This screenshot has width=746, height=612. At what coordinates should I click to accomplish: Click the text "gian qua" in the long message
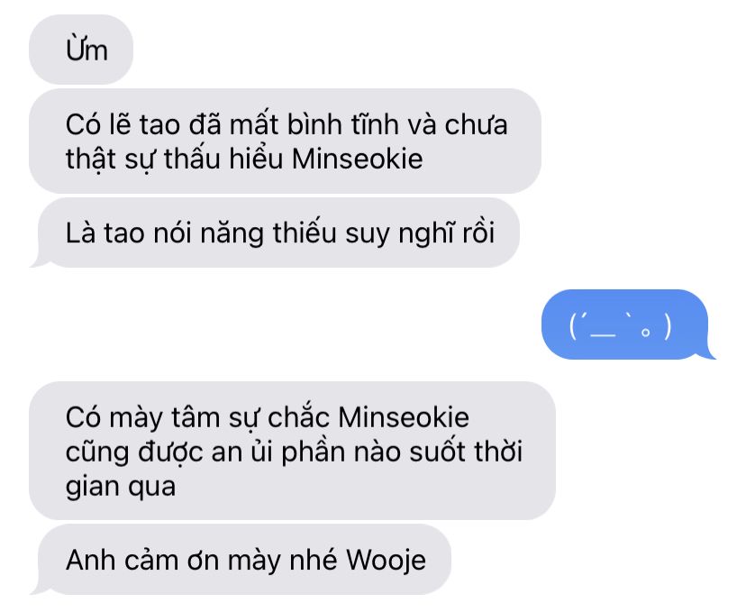point(121,488)
